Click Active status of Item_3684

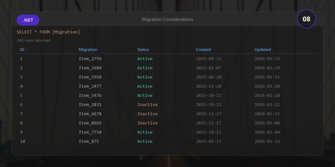click(x=145, y=68)
